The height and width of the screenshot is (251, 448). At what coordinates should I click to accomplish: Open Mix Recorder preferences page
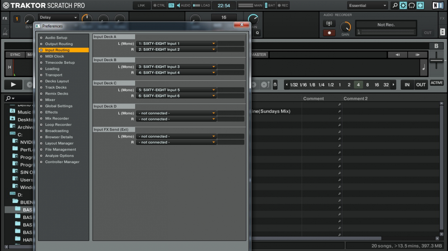[57, 118]
